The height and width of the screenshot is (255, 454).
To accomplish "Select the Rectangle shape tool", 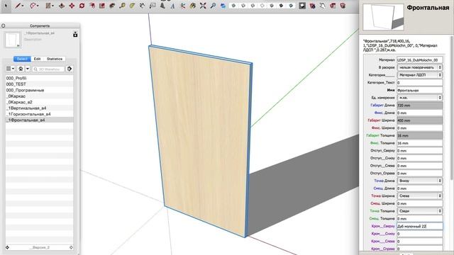I will 48,6.
